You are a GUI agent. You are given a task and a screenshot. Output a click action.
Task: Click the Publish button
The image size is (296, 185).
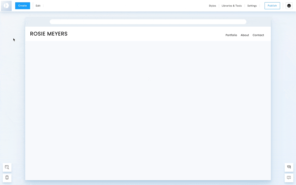click(x=272, y=6)
